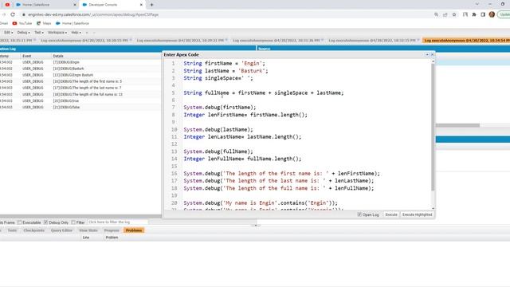Close the log tab from 10:28:55 PM
Image resolution: width=510 pixels, height=287 pixels.
pos(131,40)
